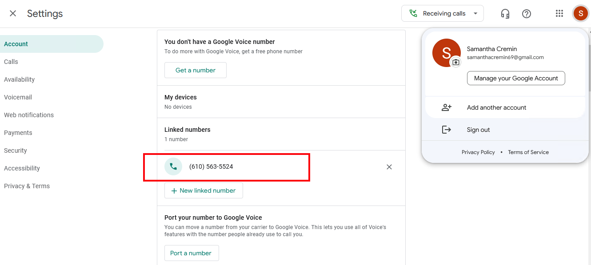This screenshot has width=591, height=265.
Task: Click the My devices heading
Action: point(180,97)
